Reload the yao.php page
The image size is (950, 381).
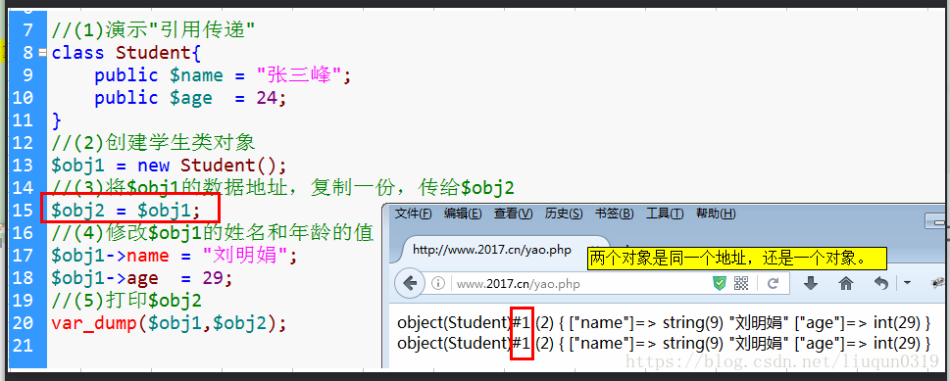click(x=773, y=283)
